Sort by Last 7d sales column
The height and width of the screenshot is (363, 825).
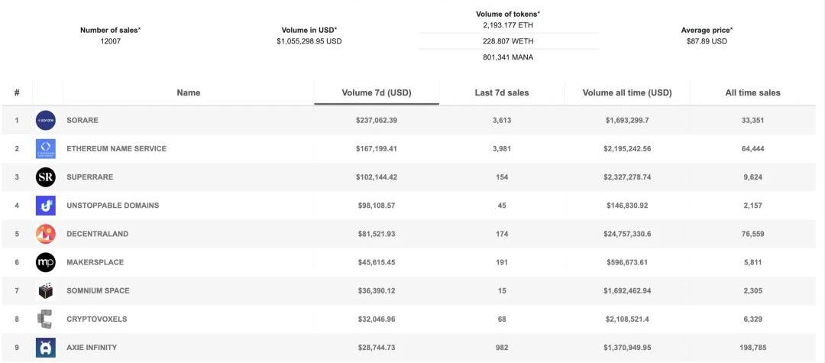click(x=501, y=92)
